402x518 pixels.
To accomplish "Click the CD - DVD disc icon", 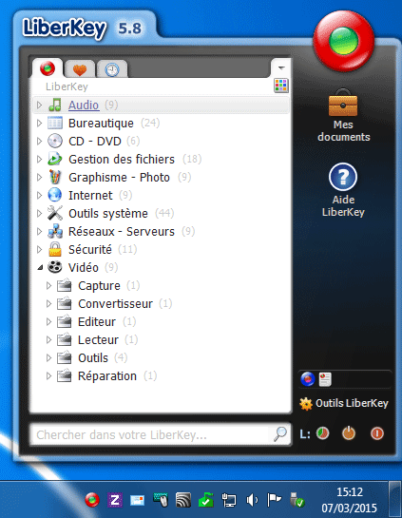I will [x=55, y=141].
